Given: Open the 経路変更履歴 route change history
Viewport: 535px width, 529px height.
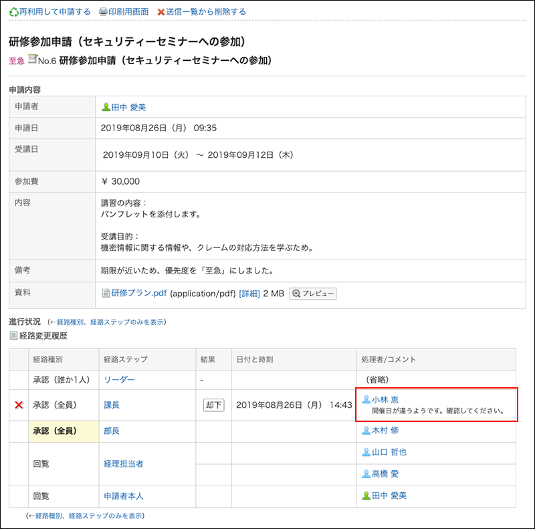Looking at the screenshot, I should 45,335.
